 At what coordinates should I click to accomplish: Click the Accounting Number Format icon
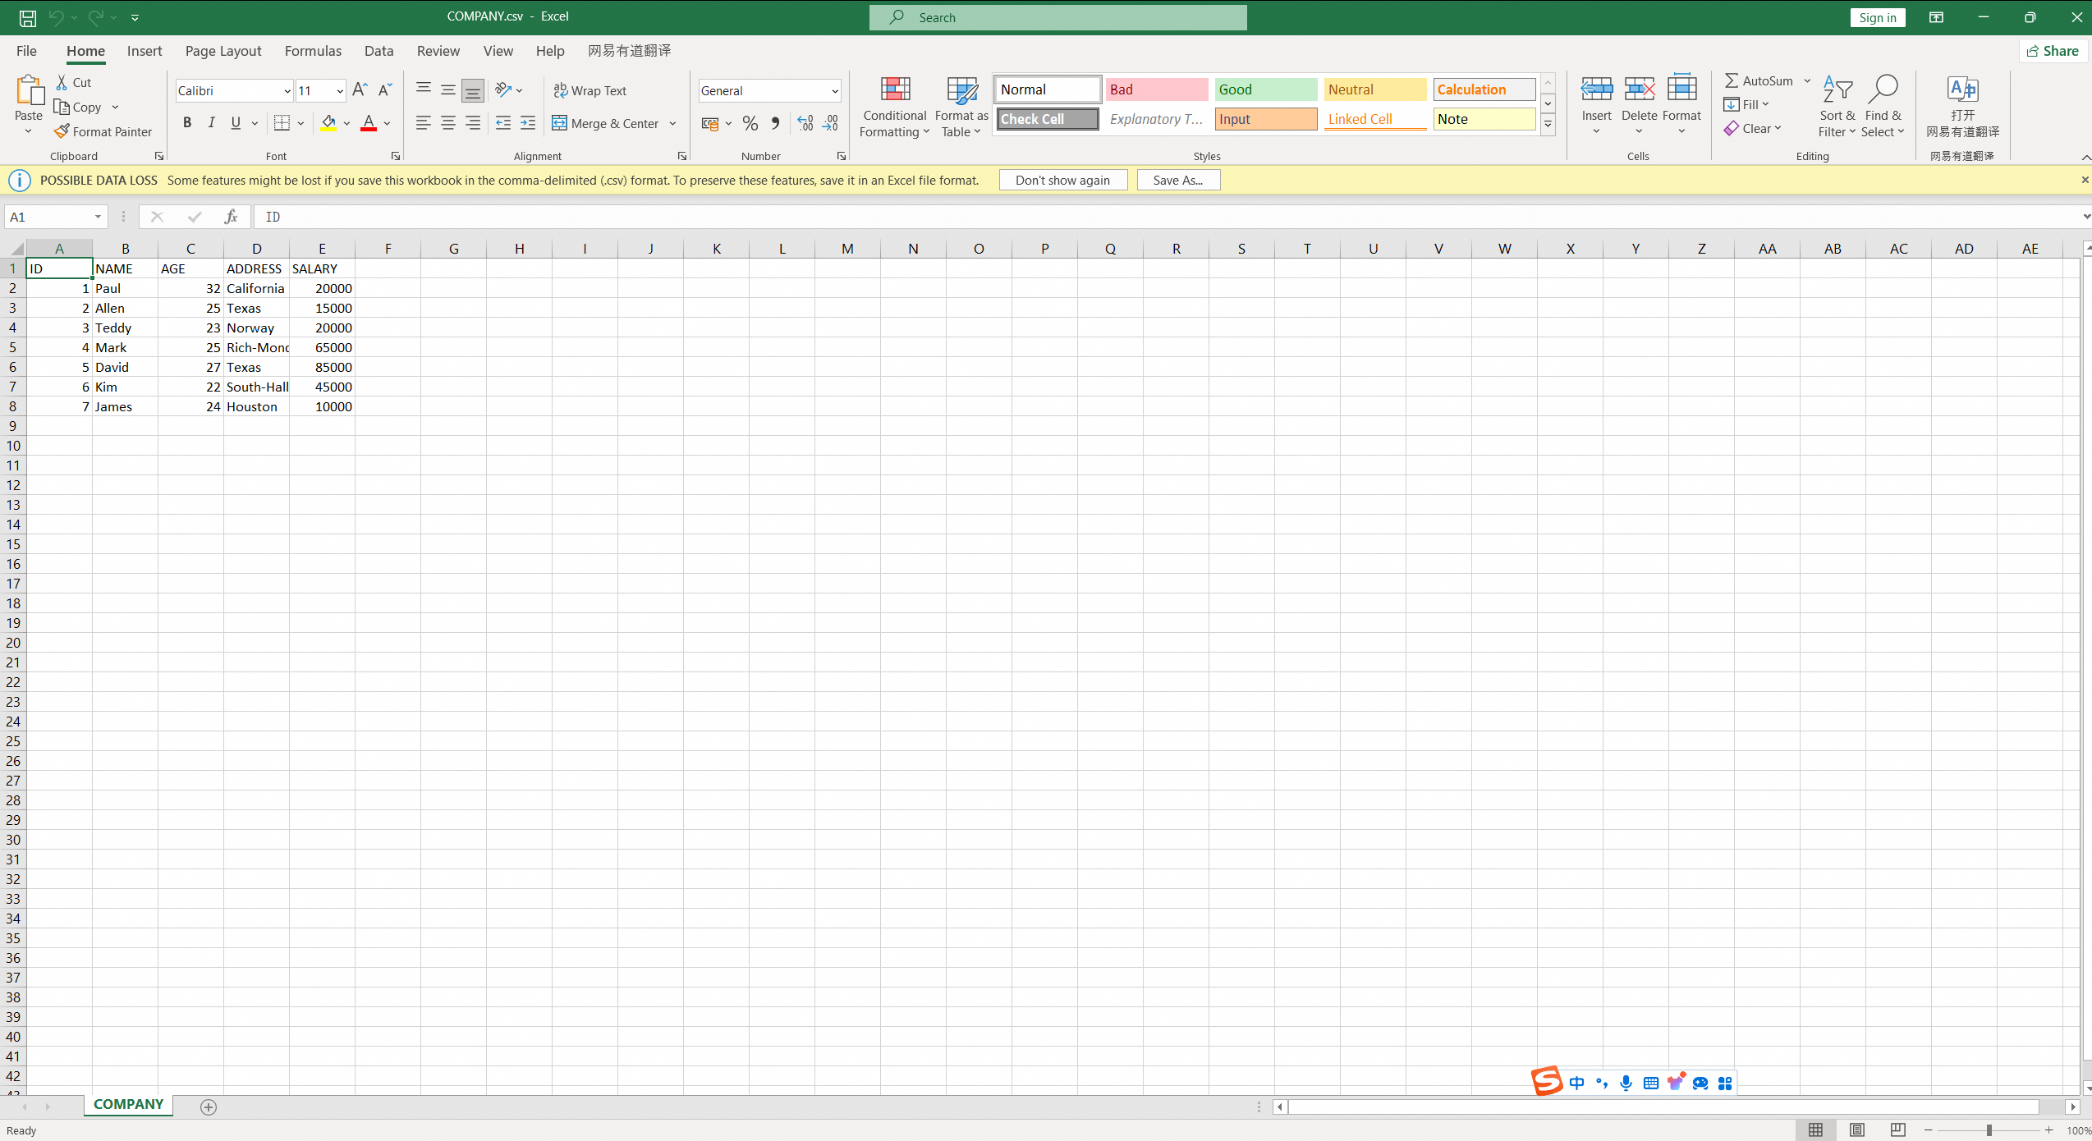[710, 123]
